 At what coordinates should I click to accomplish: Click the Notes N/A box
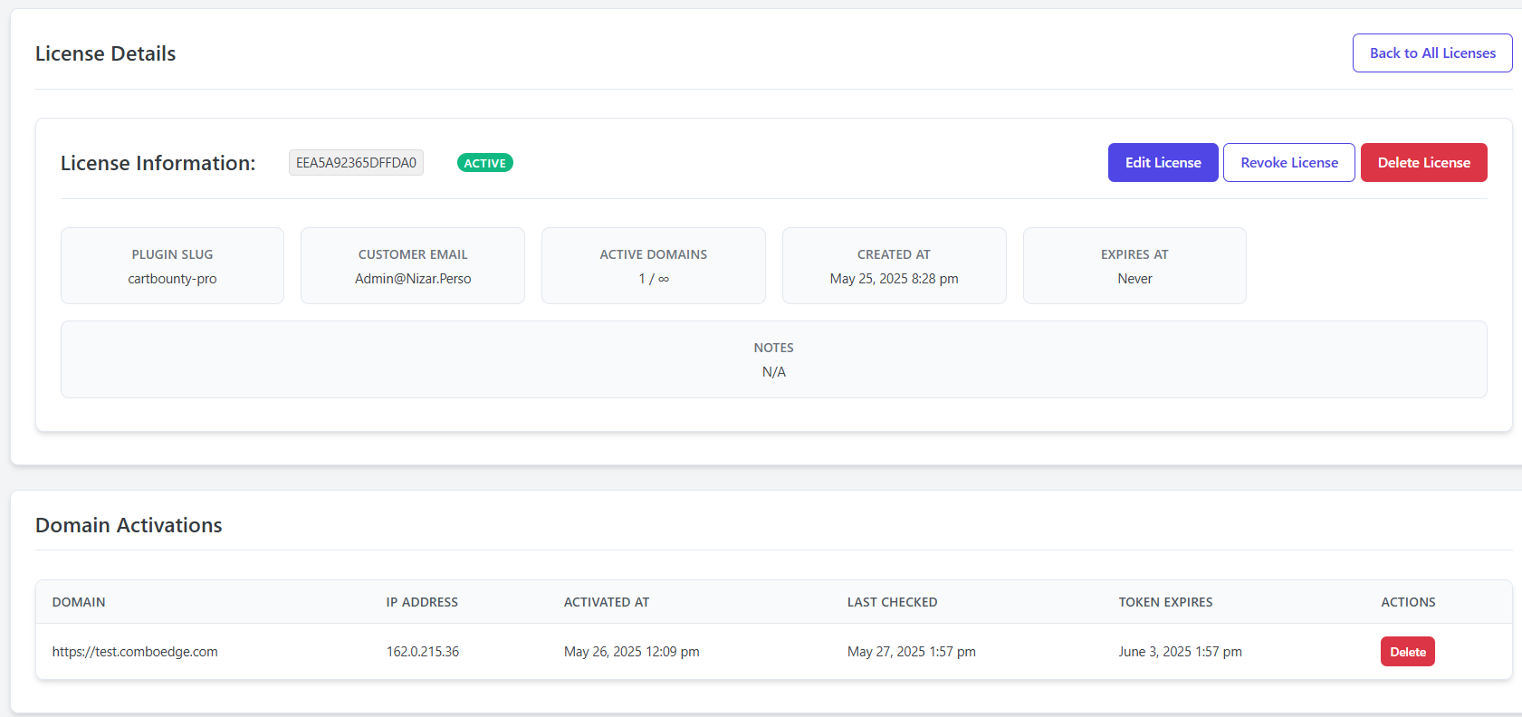click(773, 360)
